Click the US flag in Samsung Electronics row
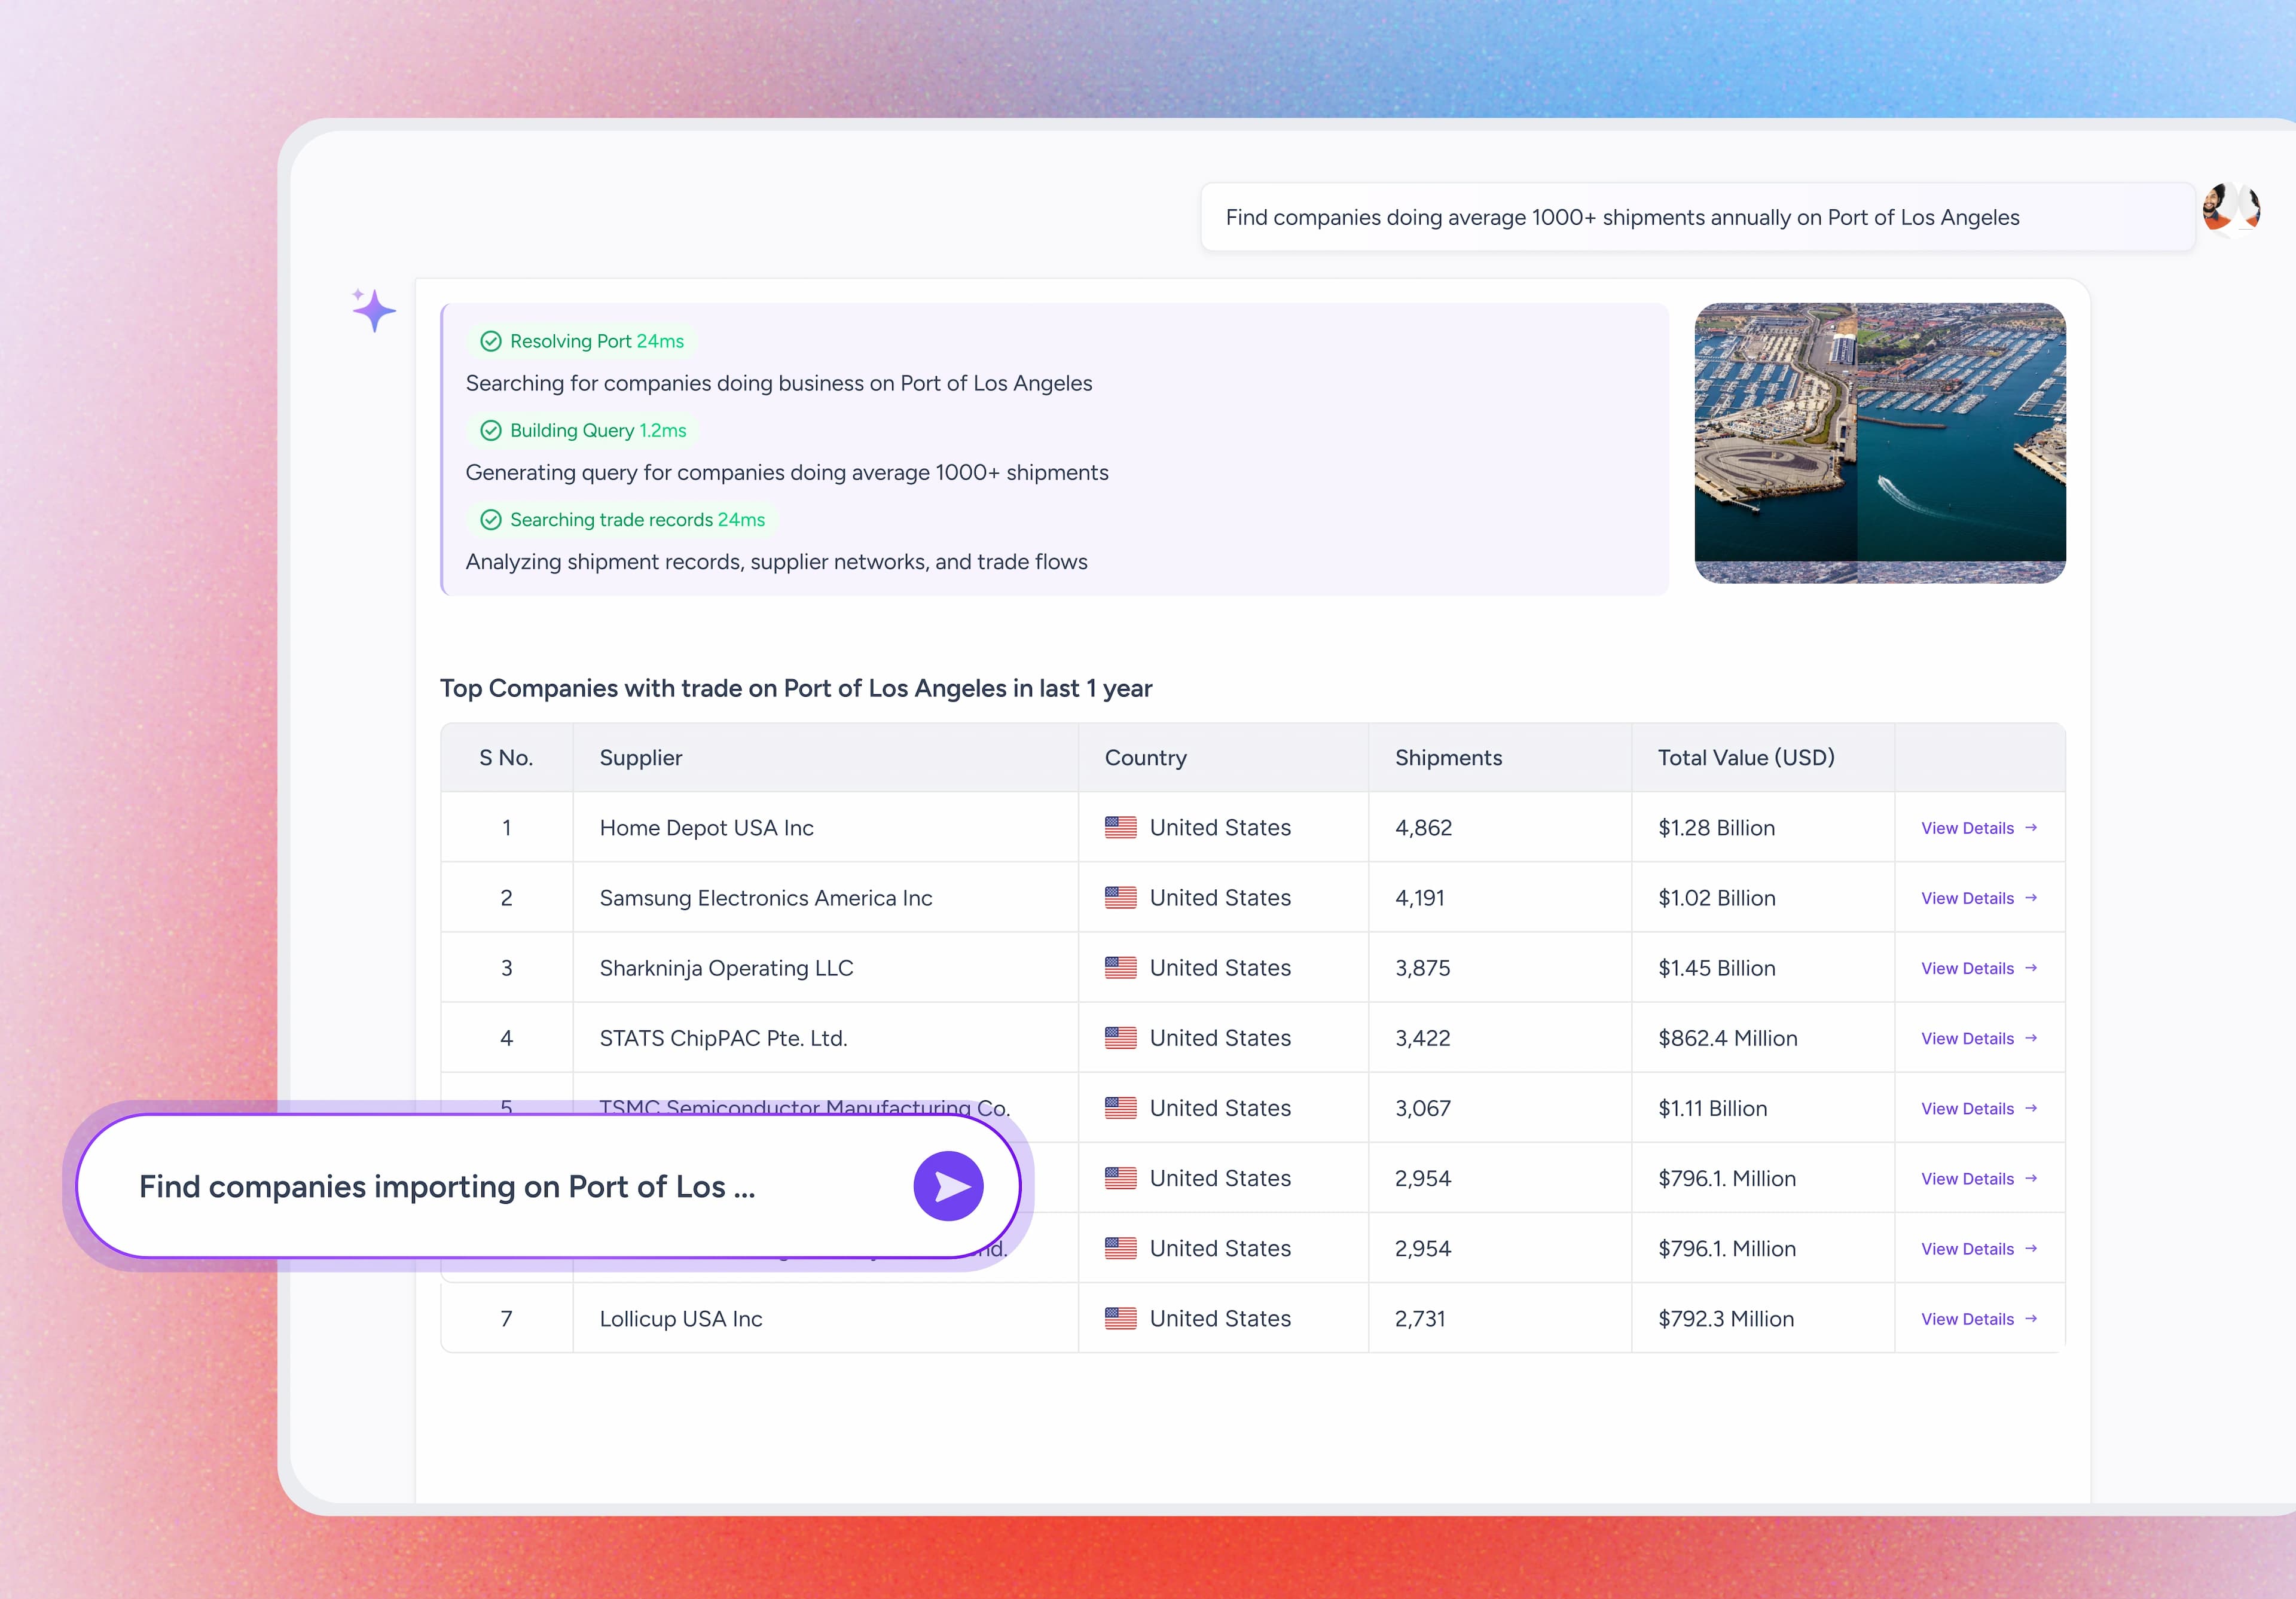 pyautogui.click(x=1120, y=897)
